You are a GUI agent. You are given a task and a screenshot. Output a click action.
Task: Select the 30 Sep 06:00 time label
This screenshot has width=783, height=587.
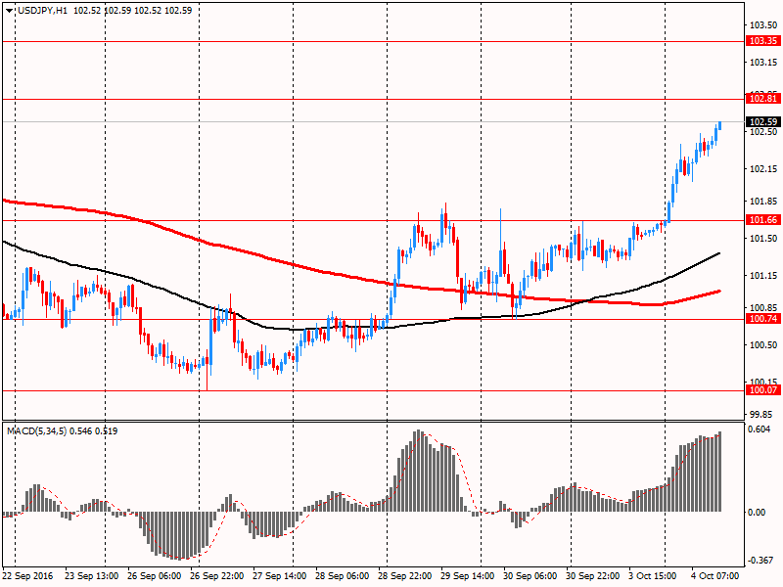pos(530,576)
